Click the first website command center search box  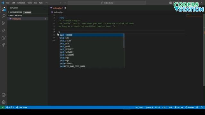coord(107,3)
